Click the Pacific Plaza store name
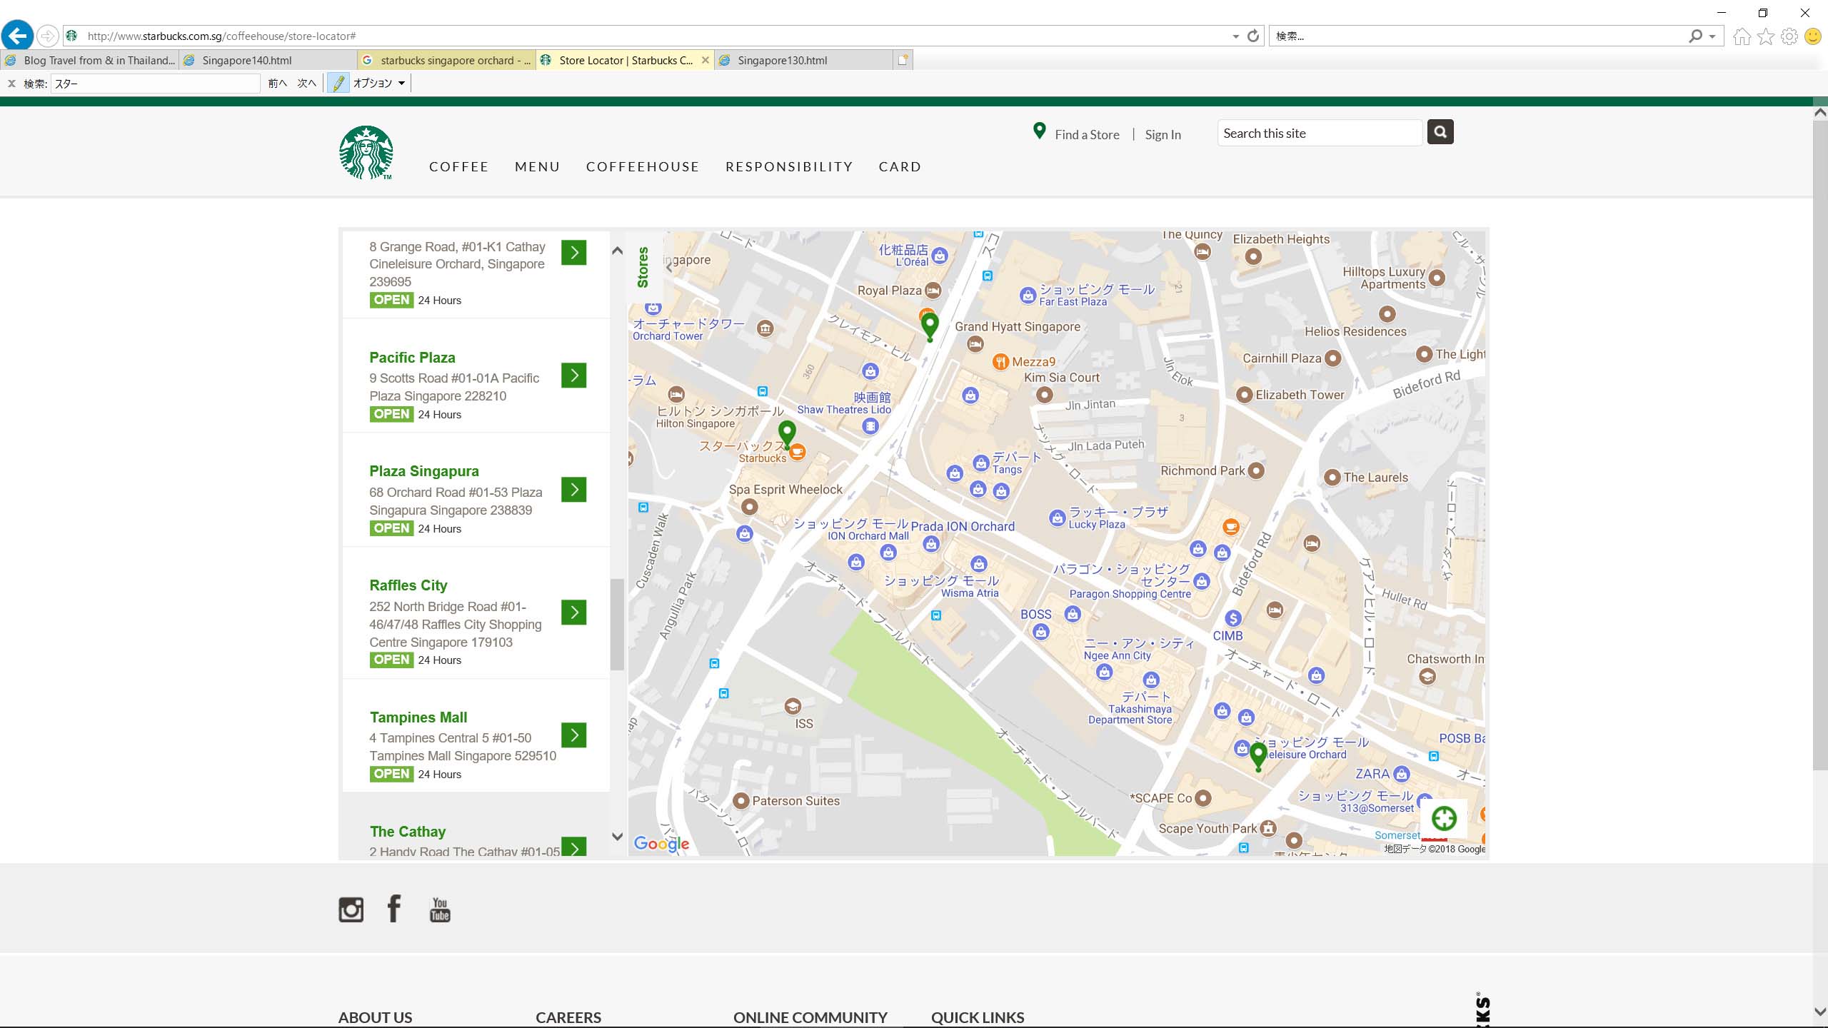Screen dimensions: 1828x1028 (412, 358)
